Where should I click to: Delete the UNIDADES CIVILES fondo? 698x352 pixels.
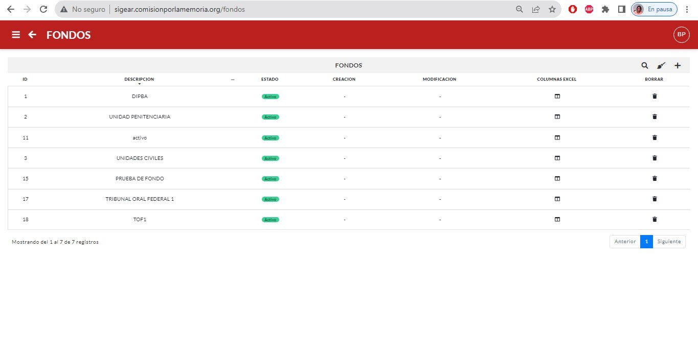655,158
